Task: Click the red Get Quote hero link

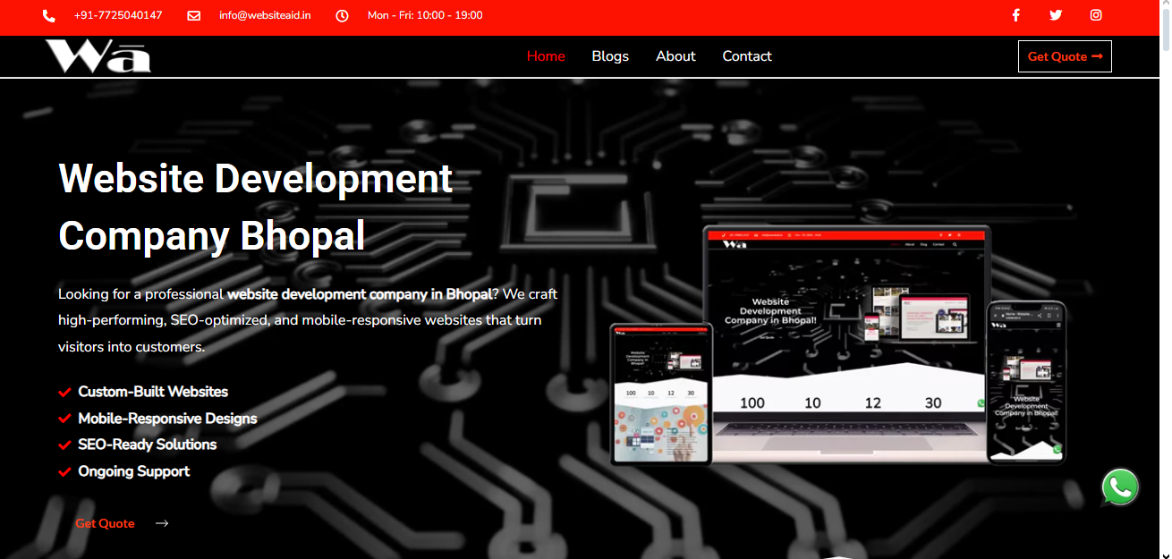Action: (105, 523)
